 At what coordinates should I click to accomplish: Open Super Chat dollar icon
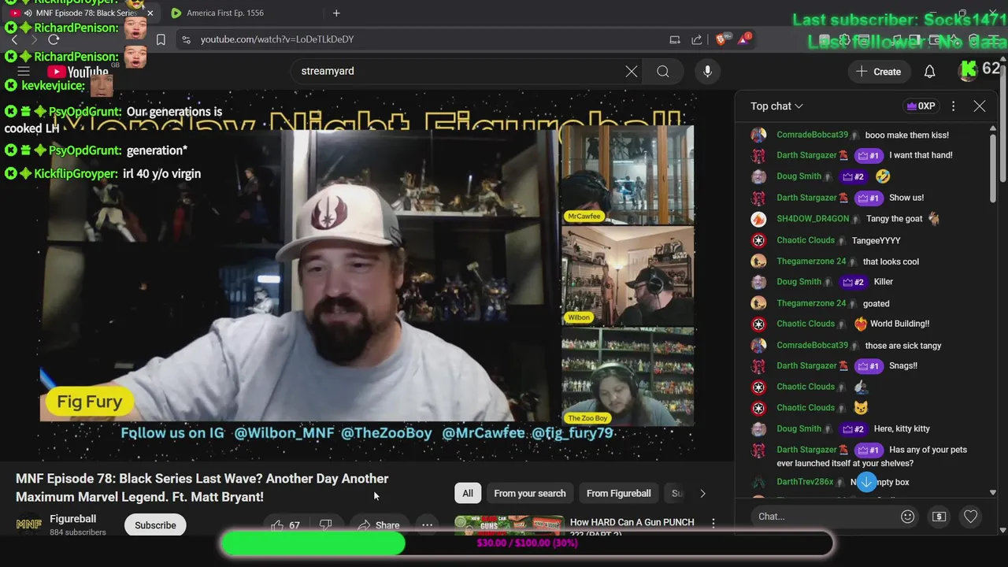pos(939,517)
